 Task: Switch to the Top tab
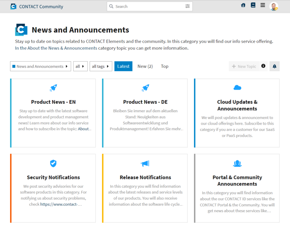165,66
